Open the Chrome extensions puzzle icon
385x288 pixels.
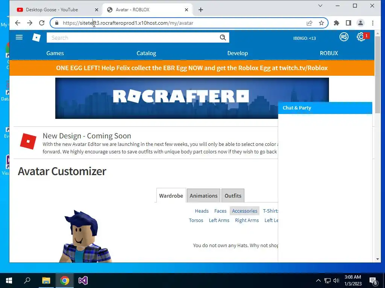336,23
